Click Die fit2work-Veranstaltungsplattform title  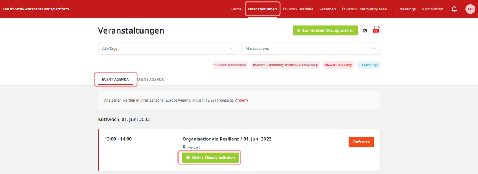point(36,9)
